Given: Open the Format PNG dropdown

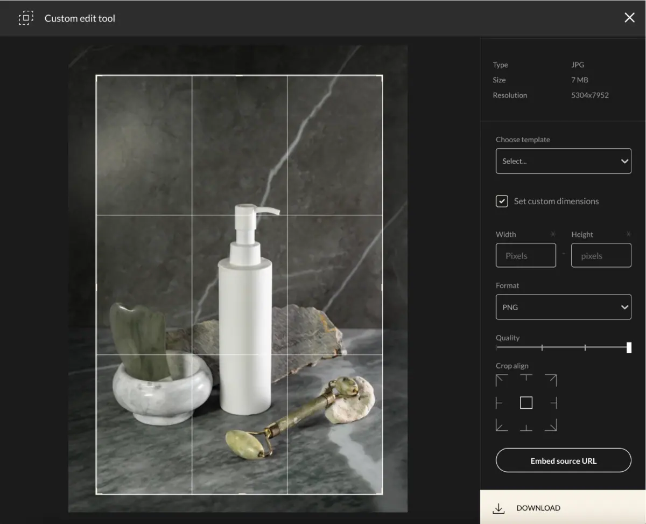Looking at the screenshot, I should coord(563,307).
